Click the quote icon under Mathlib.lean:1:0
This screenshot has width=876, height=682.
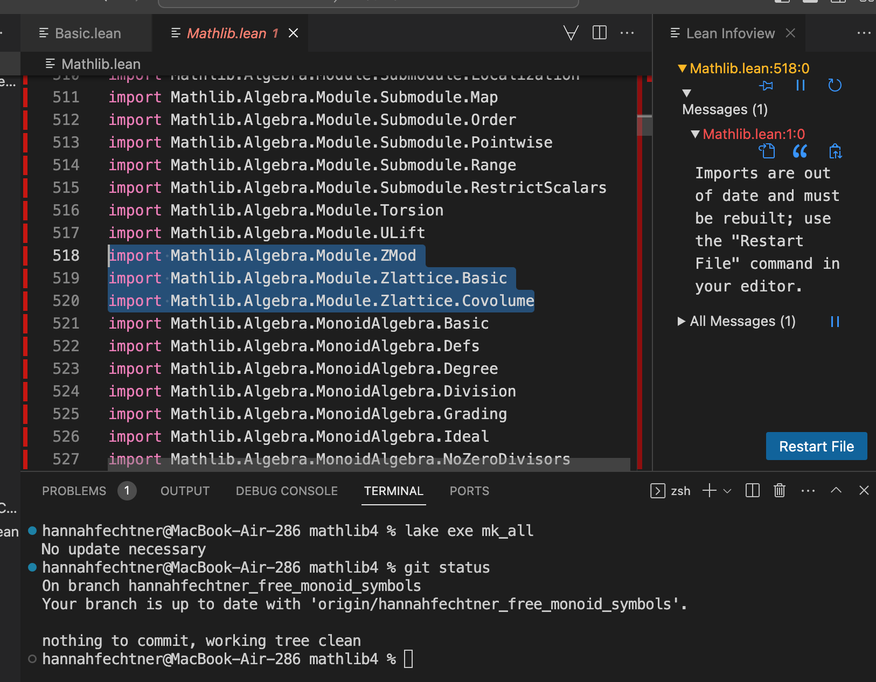(800, 151)
